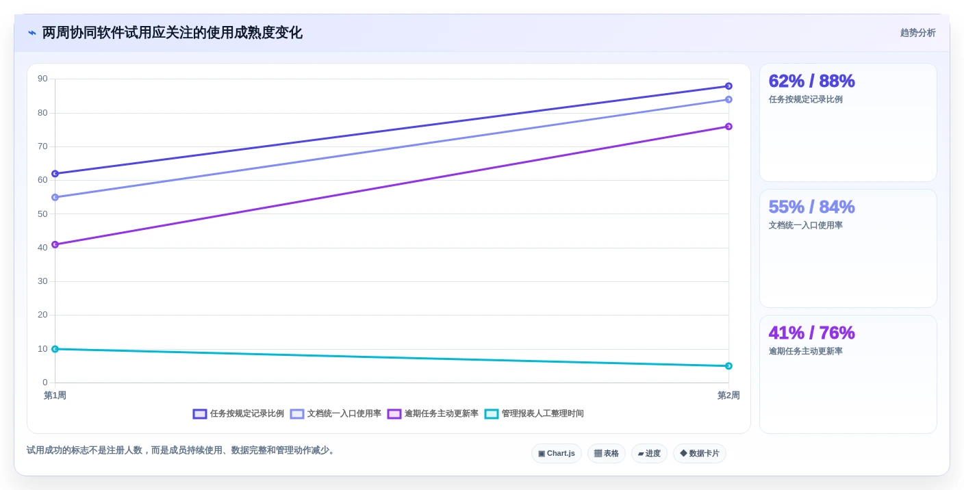Viewport: 964px width, 490px height.
Task: Click the 第1周 point at 62 on dark-blue line
Action: click(x=55, y=174)
